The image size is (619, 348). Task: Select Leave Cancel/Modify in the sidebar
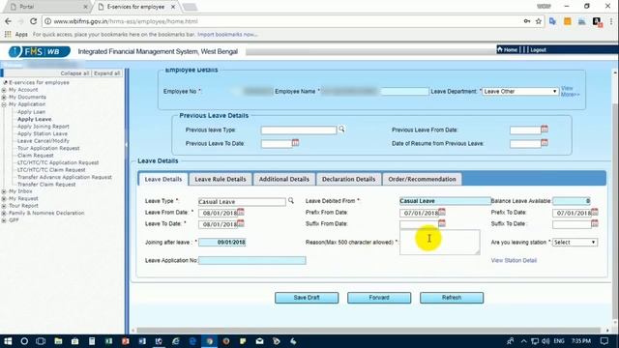point(43,141)
